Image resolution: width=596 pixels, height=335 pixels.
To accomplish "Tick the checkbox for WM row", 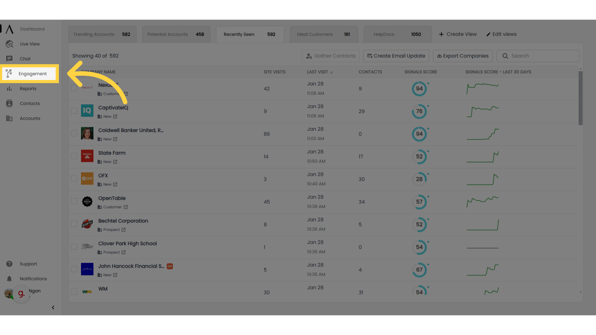I will 74,292.
